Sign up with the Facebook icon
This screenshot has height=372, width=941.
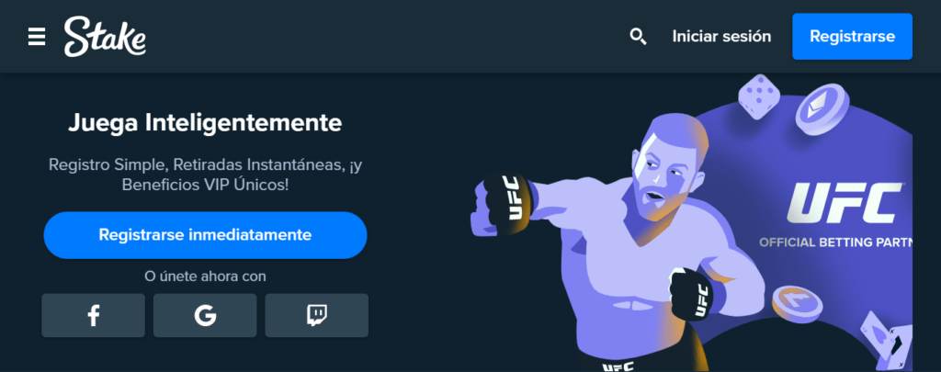tap(93, 315)
